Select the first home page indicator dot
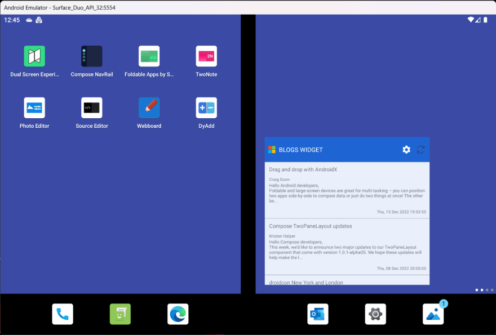 pyautogui.click(x=477, y=290)
